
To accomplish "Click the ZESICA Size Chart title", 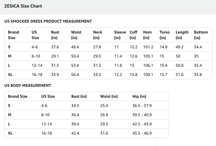I will pos(23,6).
